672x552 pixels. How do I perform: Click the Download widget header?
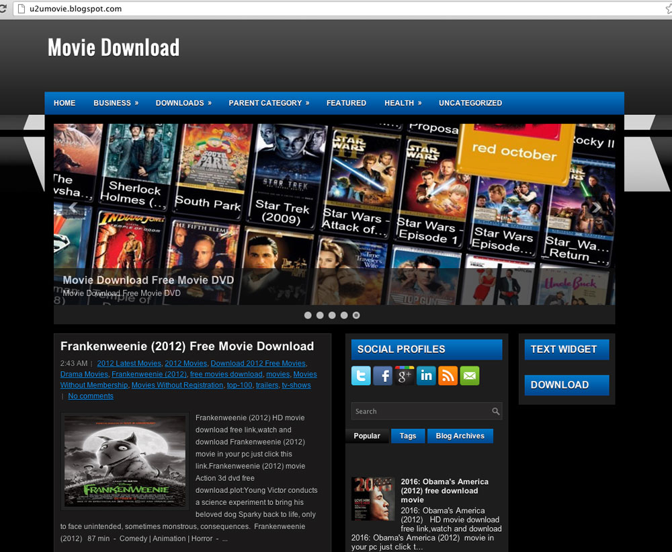coord(566,385)
